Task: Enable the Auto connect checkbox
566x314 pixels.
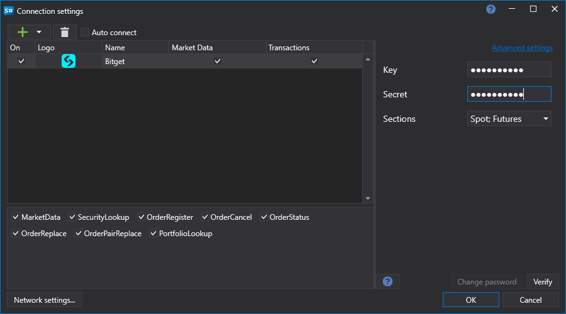Action: [85, 32]
